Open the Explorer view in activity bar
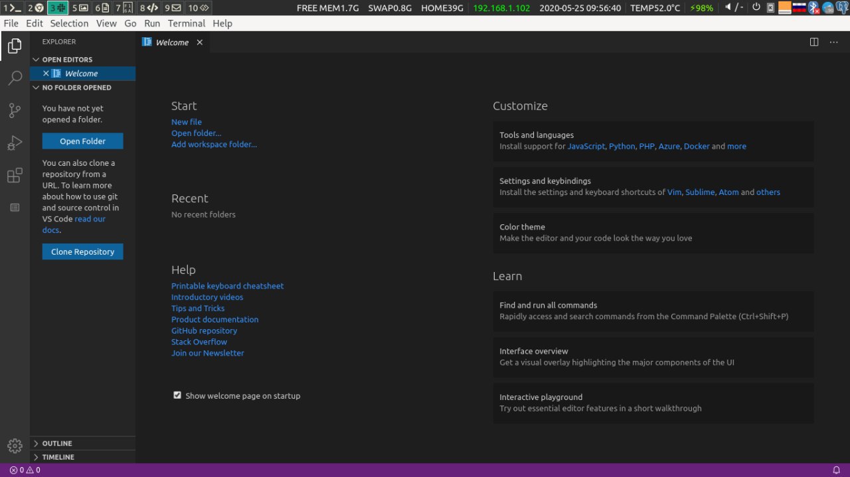The width and height of the screenshot is (850, 477). pyautogui.click(x=15, y=46)
